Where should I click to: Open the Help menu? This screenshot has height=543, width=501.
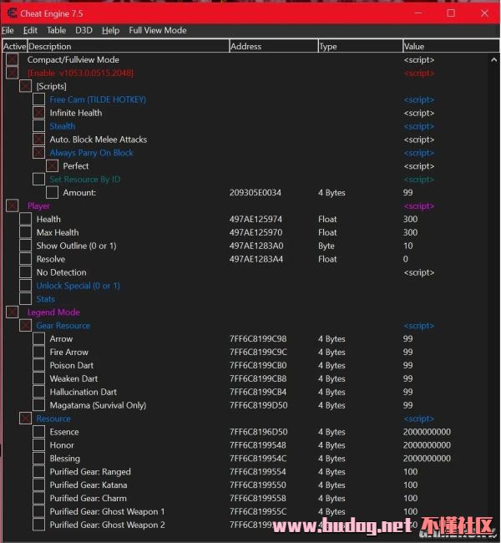click(110, 30)
